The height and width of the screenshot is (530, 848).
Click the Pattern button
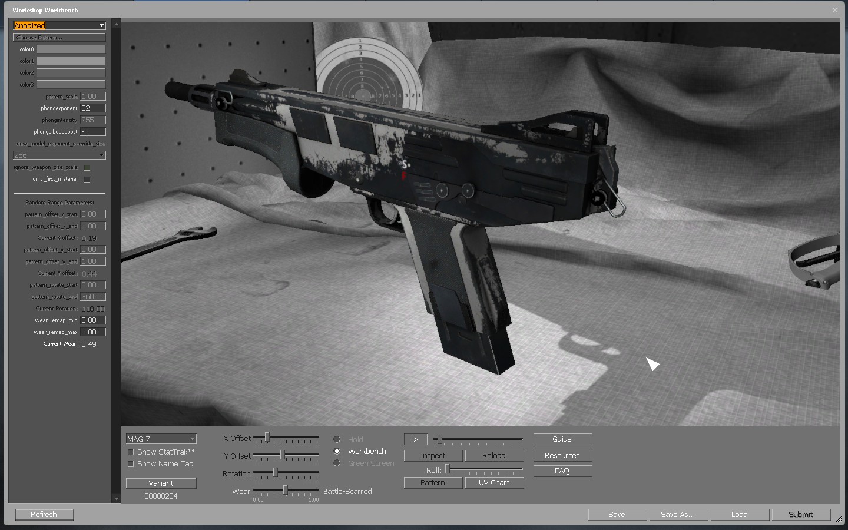[x=433, y=482]
